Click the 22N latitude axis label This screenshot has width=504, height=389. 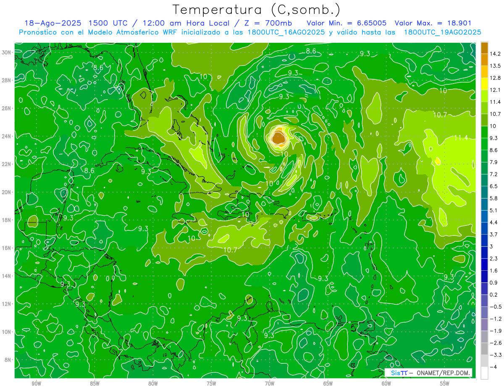point(7,164)
